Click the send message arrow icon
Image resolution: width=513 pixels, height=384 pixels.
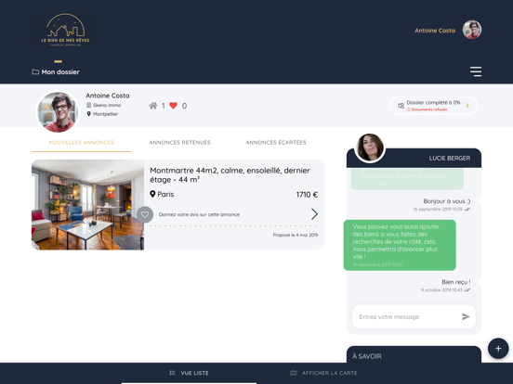[x=466, y=316]
